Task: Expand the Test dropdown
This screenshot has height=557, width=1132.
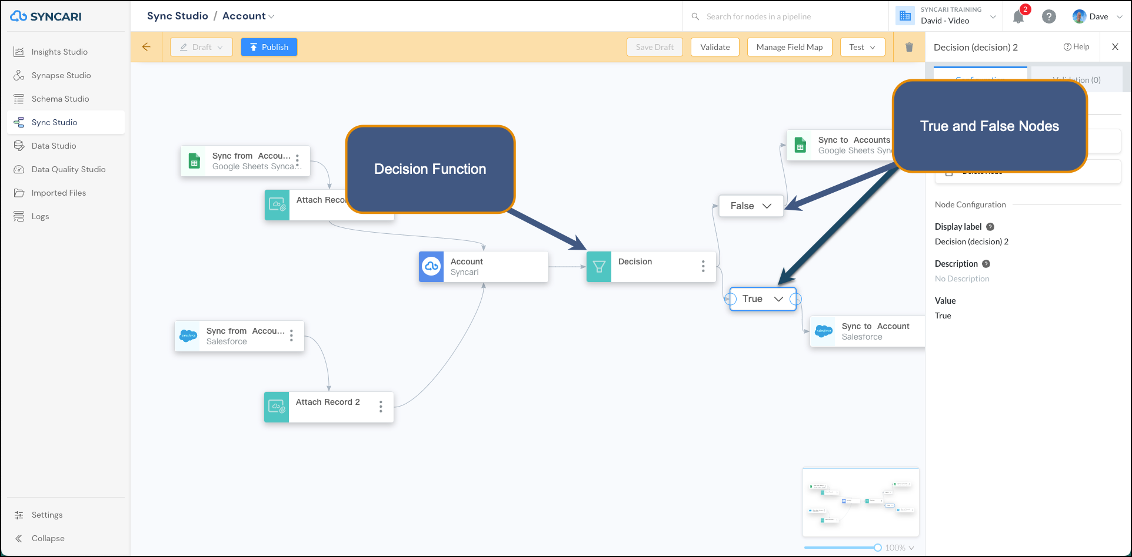Action: pyautogui.click(x=863, y=47)
